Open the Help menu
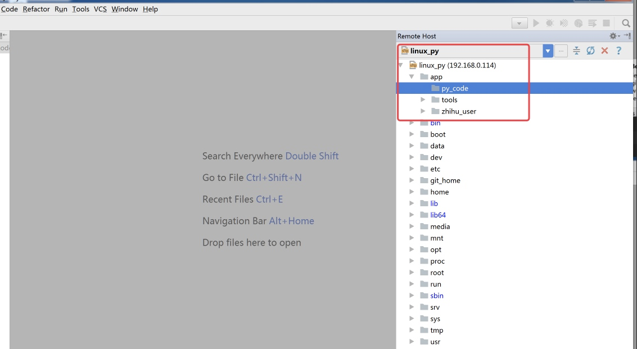 click(150, 9)
